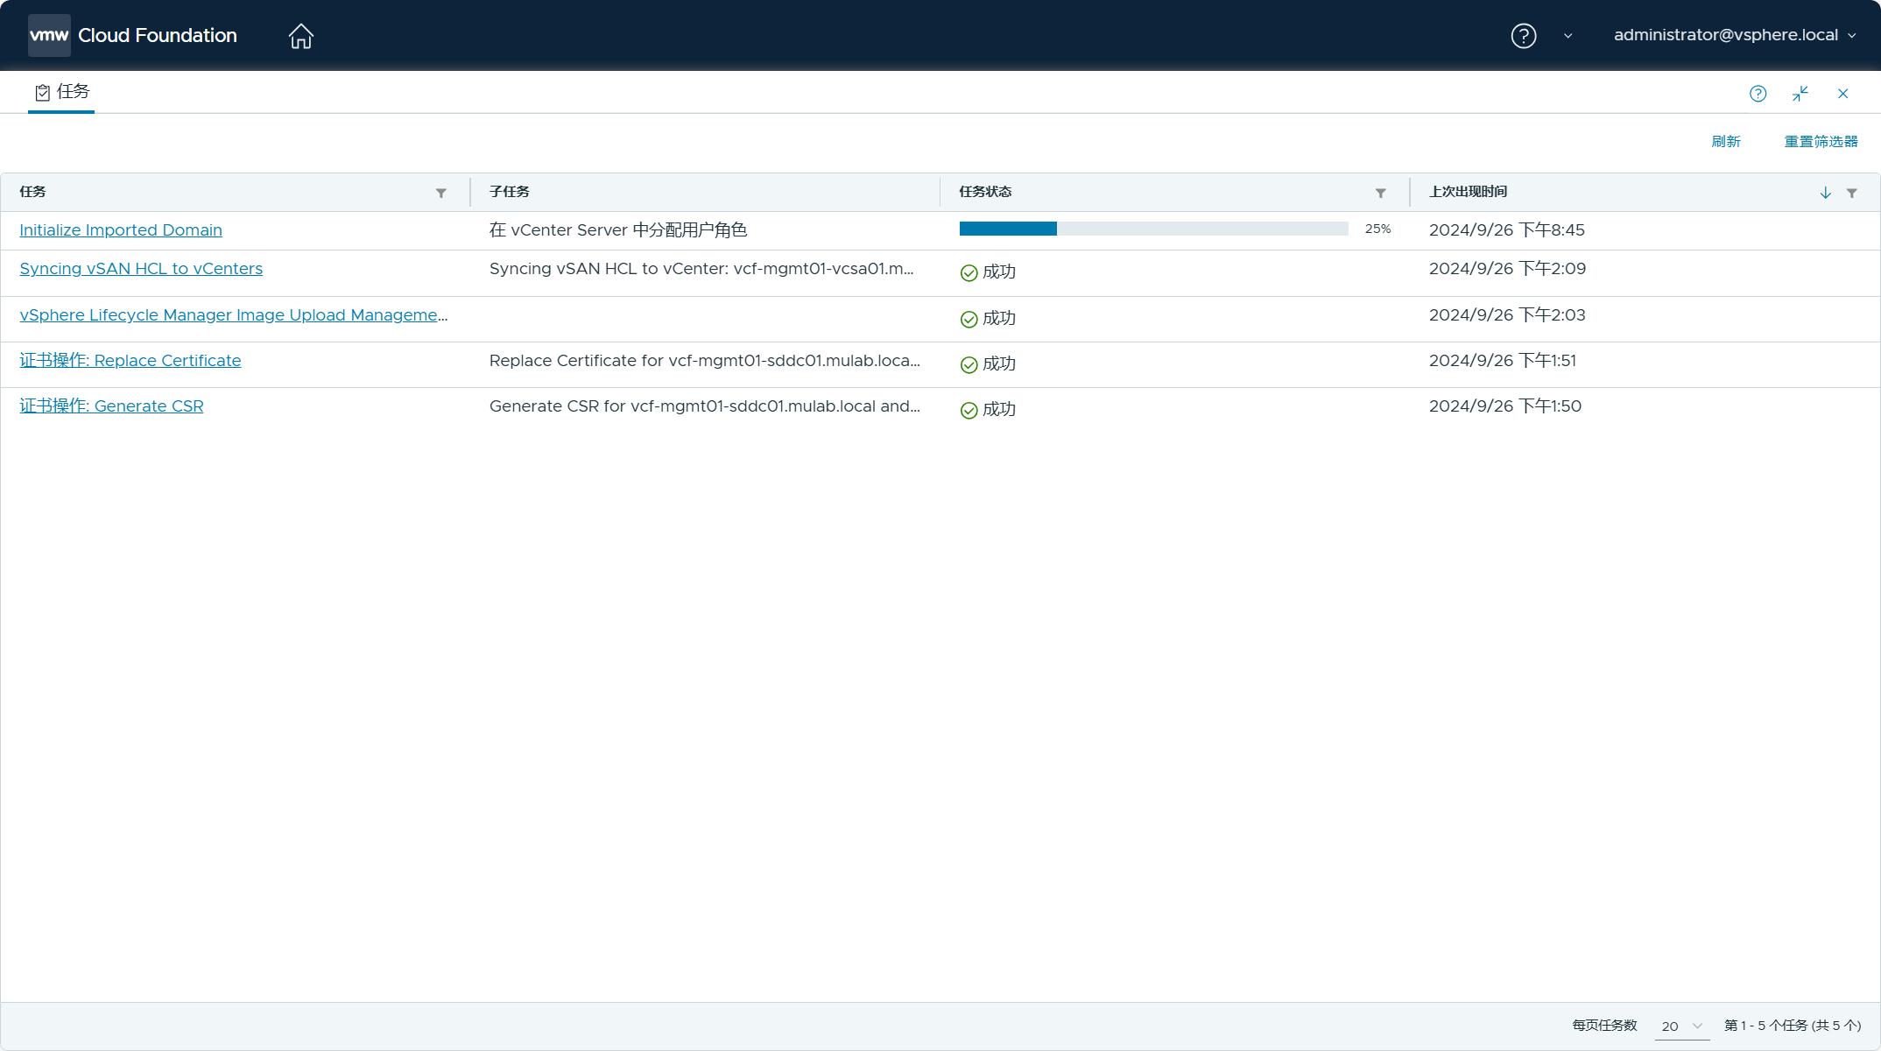Screen dimensions: 1881x1051
Task: Open the Initialize Imported Domain task
Action: [x=121, y=230]
